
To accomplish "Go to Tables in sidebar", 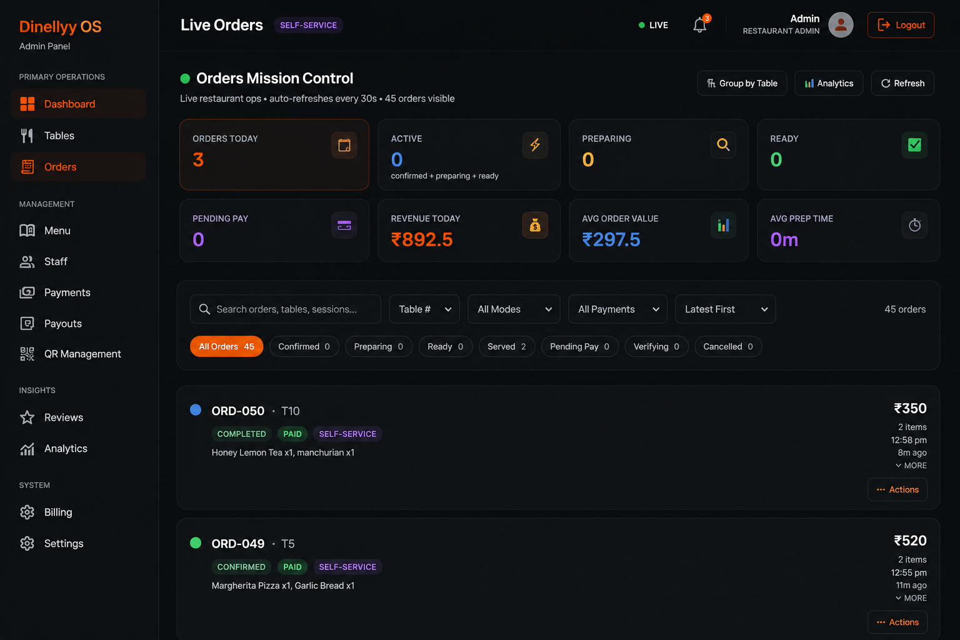I will pos(78,136).
